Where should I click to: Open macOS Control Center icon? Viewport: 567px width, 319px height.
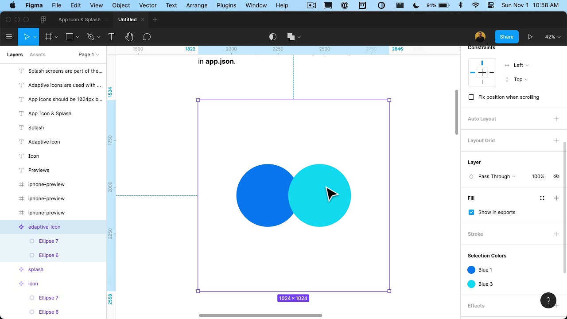tap(490, 5)
